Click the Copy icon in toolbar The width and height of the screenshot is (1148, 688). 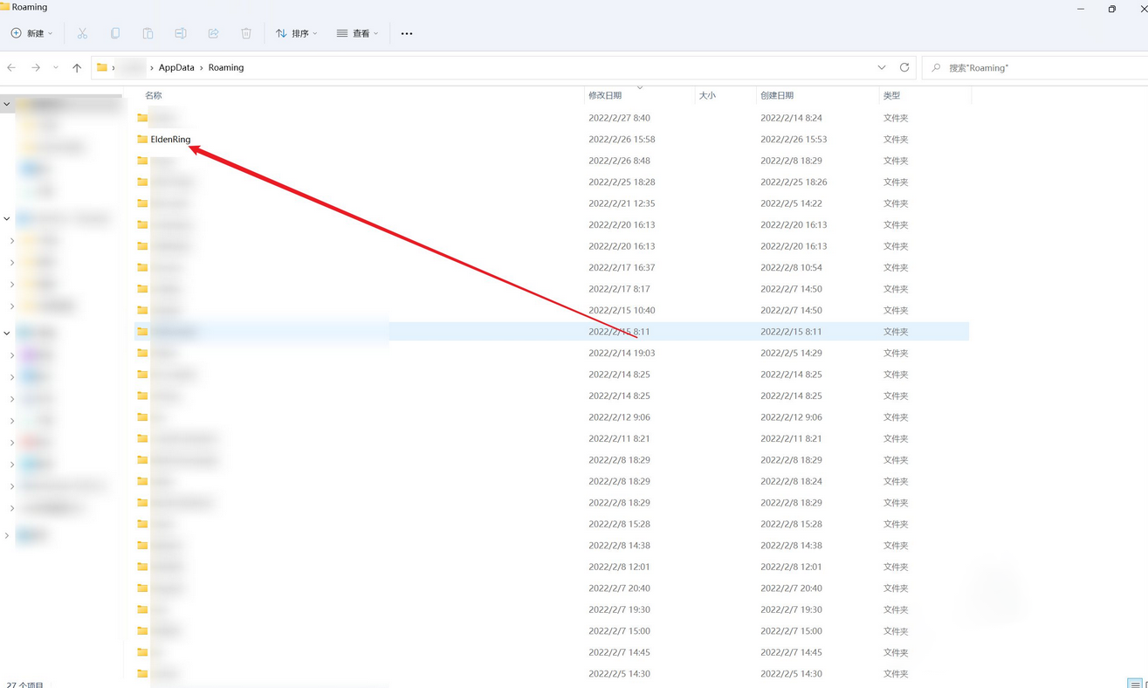(x=115, y=33)
